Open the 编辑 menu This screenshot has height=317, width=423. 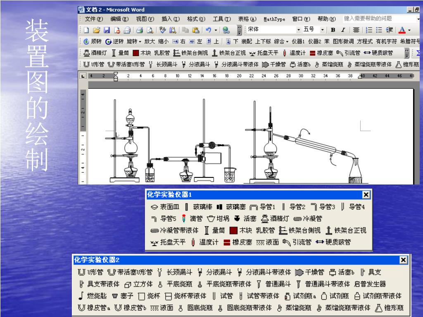click(119, 19)
